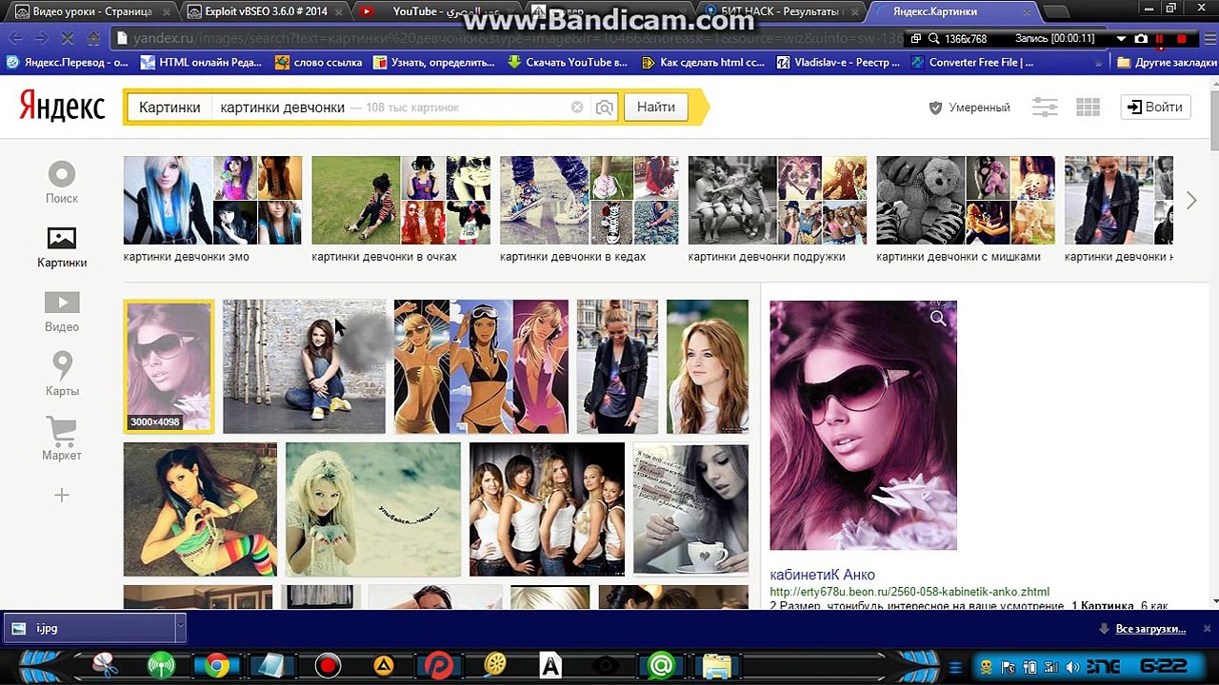Click the plus icon below Маркет
The image size is (1219, 685).
pyautogui.click(x=62, y=496)
